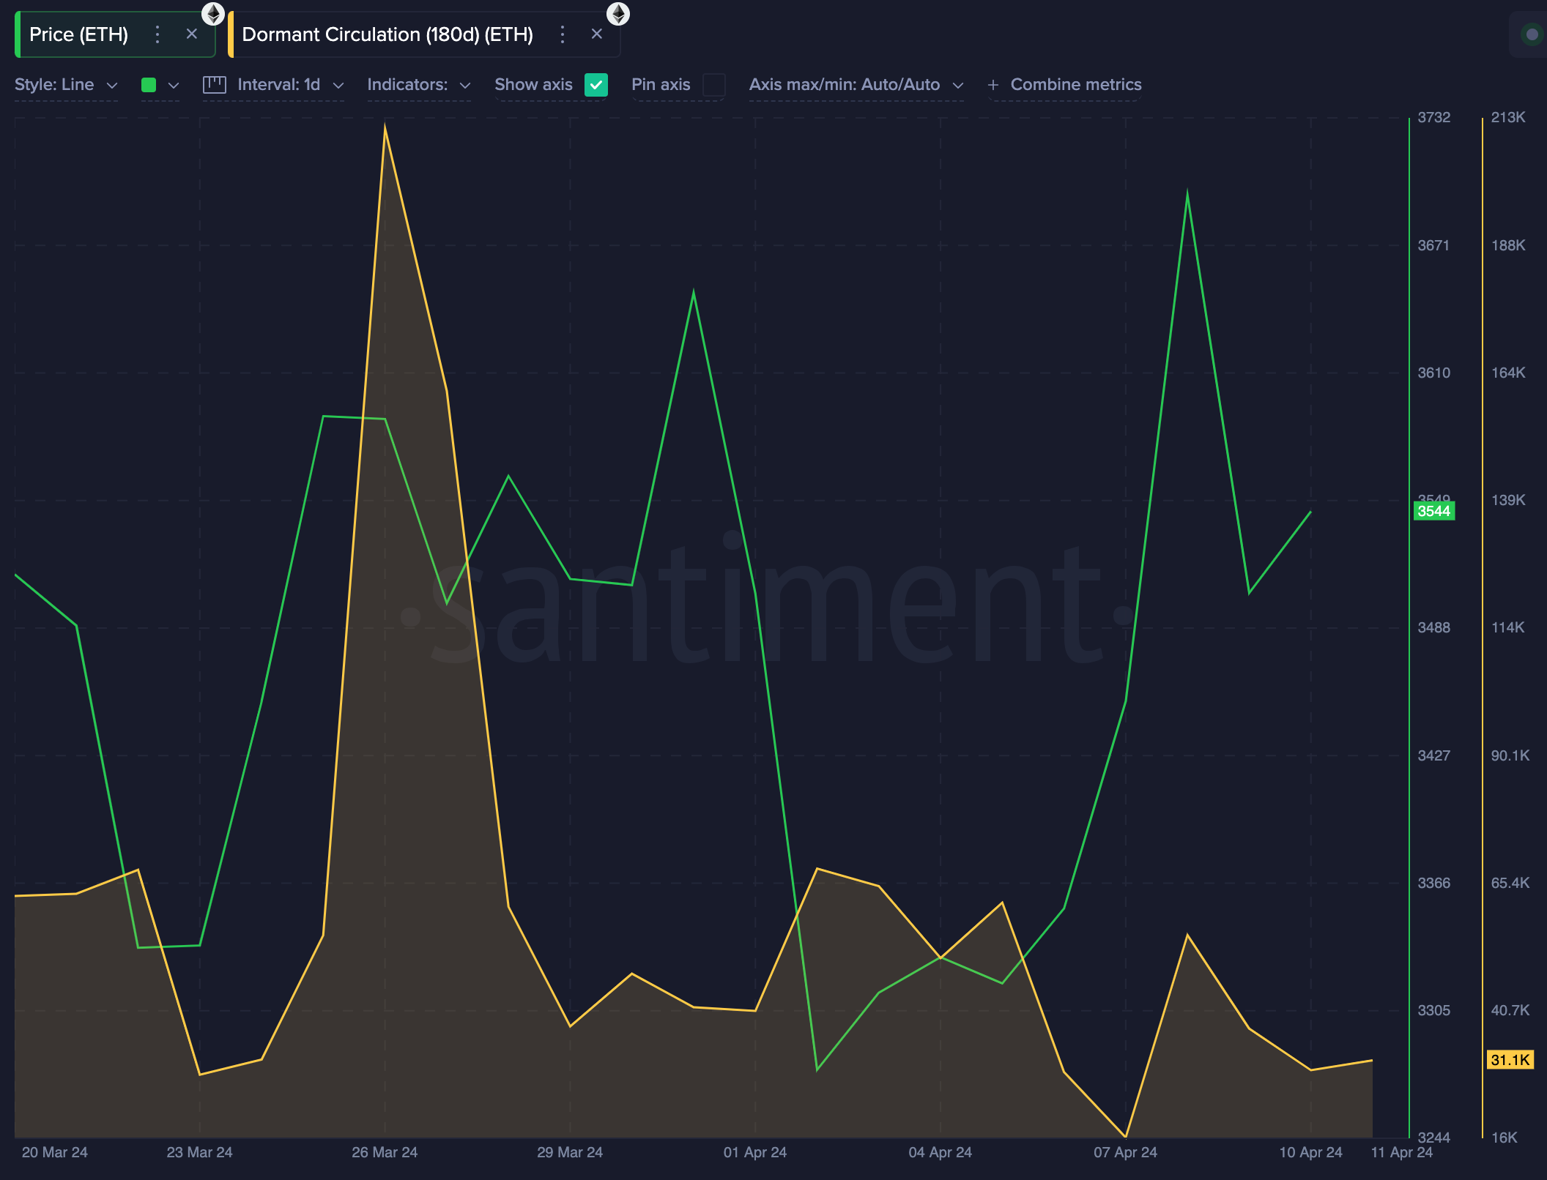Viewport: 1547px width, 1180px height.
Task: Click plus icon beside Combine metrics
Action: click(x=993, y=85)
